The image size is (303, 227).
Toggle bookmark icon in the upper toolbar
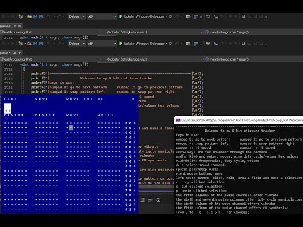pos(243,16)
